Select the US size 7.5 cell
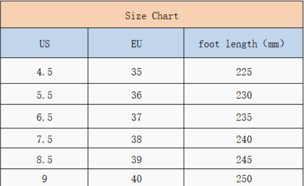Viewport: 304px width, 186px height. click(44, 138)
